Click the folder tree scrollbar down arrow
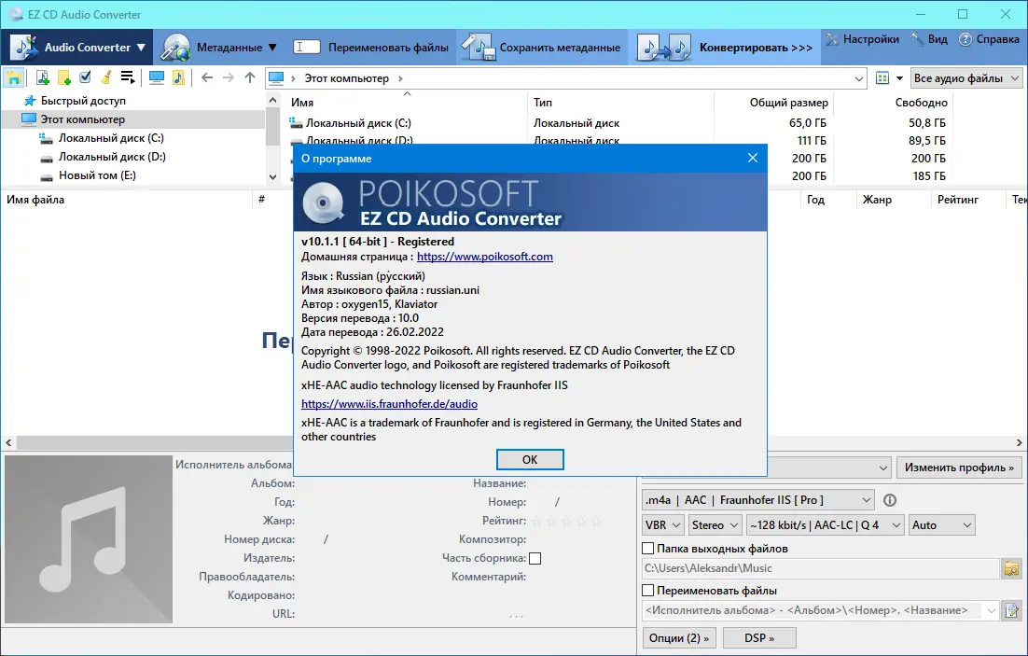The image size is (1028, 656). coord(272,176)
